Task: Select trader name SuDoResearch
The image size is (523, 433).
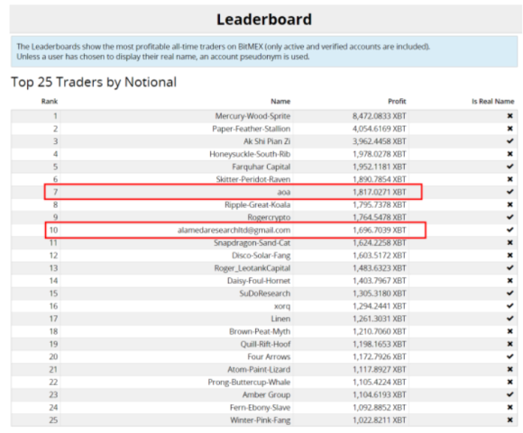Action: pyautogui.click(x=265, y=293)
